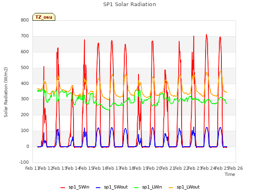
Task: Click the 200 y-axis tick label
Action: 25,115
